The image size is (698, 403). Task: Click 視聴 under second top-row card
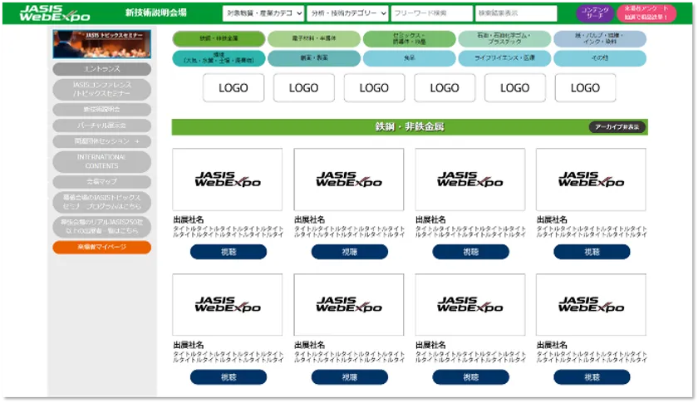coord(350,252)
